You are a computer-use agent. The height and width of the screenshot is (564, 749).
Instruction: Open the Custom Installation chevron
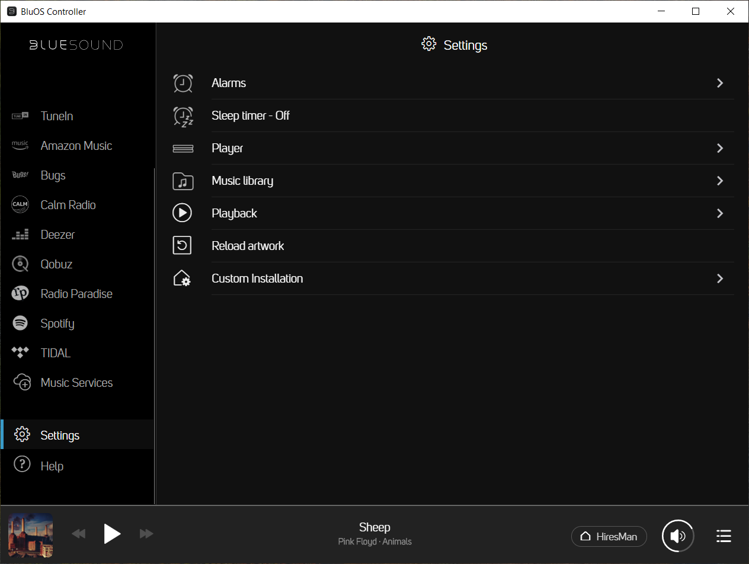coord(720,278)
